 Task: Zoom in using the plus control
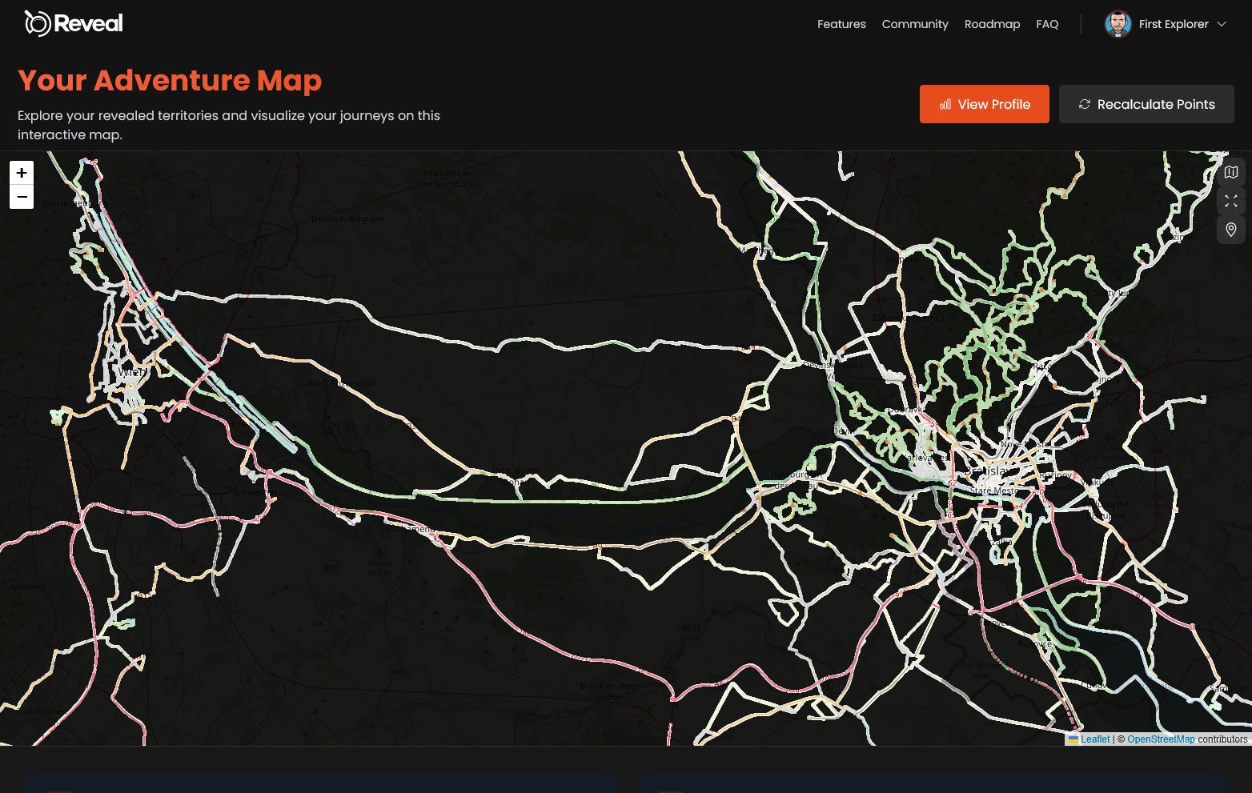click(22, 173)
